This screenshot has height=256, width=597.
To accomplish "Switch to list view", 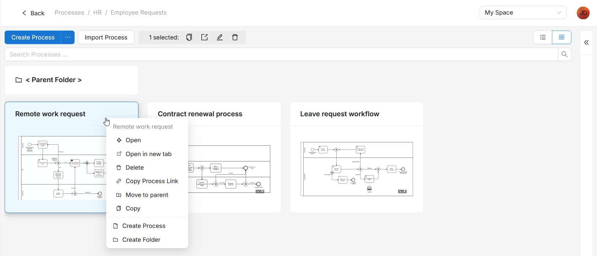I will tap(543, 37).
